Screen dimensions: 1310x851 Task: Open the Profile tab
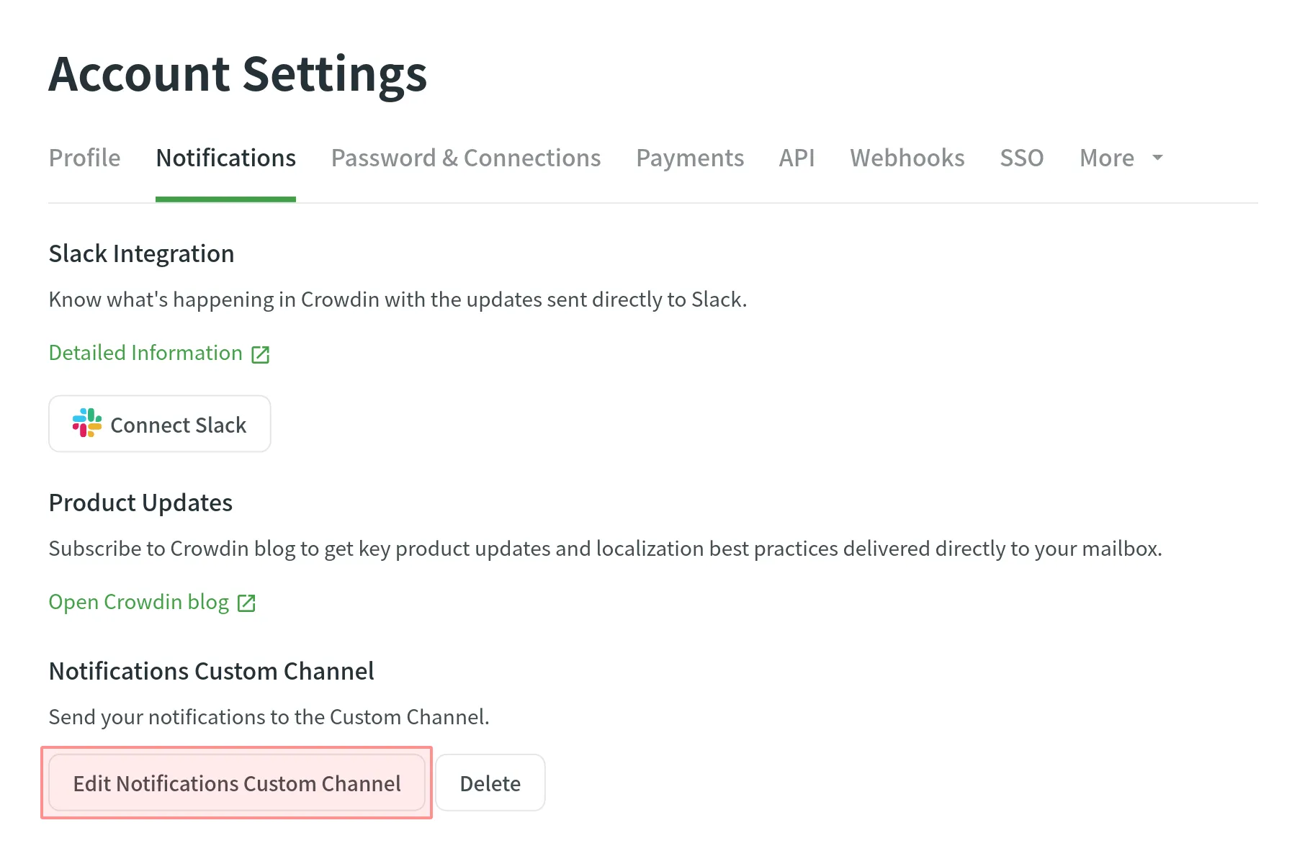[84, 158]
